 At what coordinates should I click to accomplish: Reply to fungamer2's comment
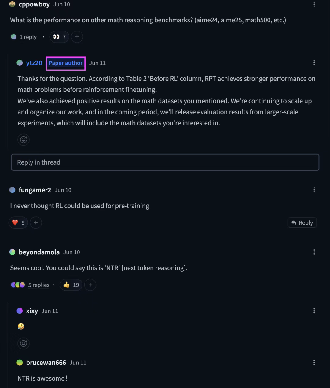click(302, 222)
